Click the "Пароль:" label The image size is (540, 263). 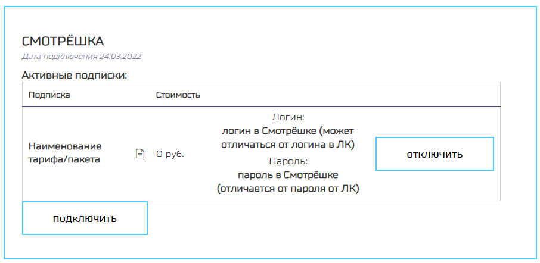click(x=288, y=161)
